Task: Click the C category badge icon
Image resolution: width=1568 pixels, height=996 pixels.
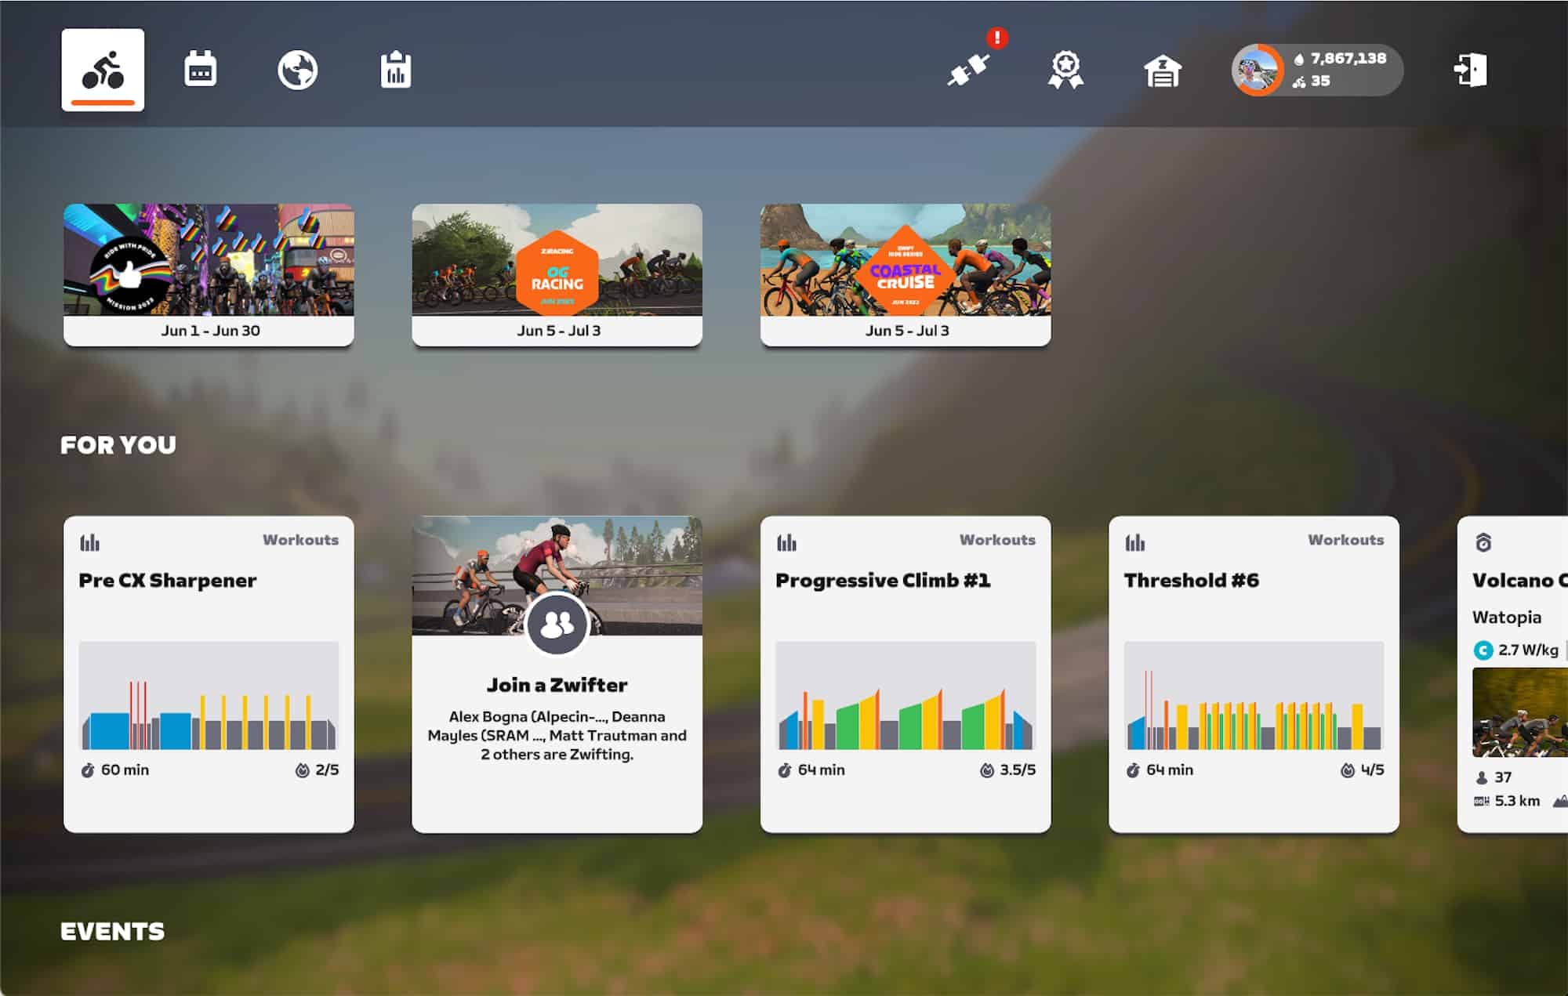Action: 1483,650
